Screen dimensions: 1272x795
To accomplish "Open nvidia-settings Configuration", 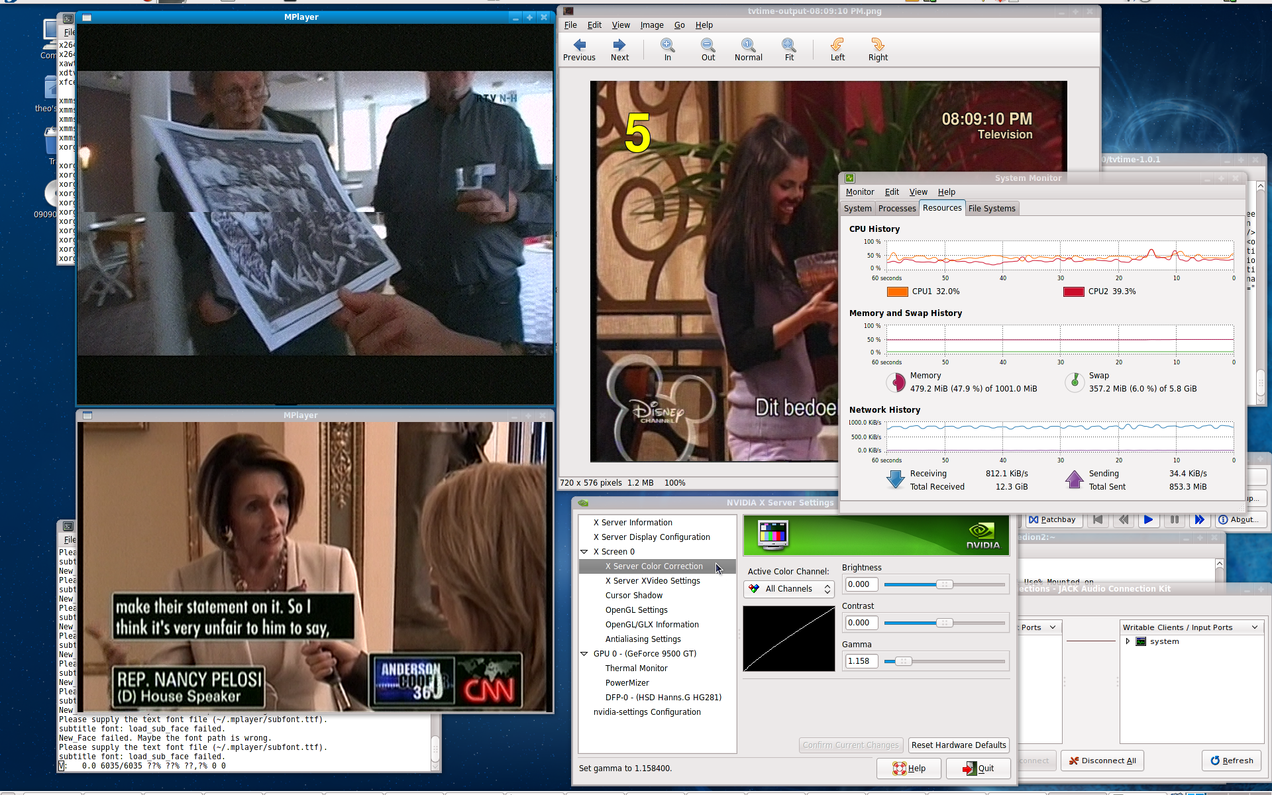I will tap(647, 712).
